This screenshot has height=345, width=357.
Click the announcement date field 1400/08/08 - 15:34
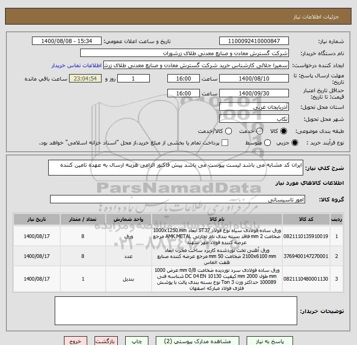pyautogui.click(x=67, y=41)
